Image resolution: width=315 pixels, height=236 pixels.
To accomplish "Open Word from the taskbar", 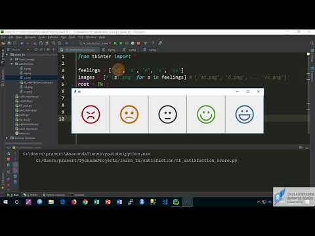I will (119, 202).
